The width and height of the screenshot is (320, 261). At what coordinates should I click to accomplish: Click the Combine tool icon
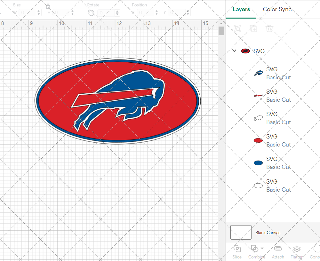pos(254,249)
